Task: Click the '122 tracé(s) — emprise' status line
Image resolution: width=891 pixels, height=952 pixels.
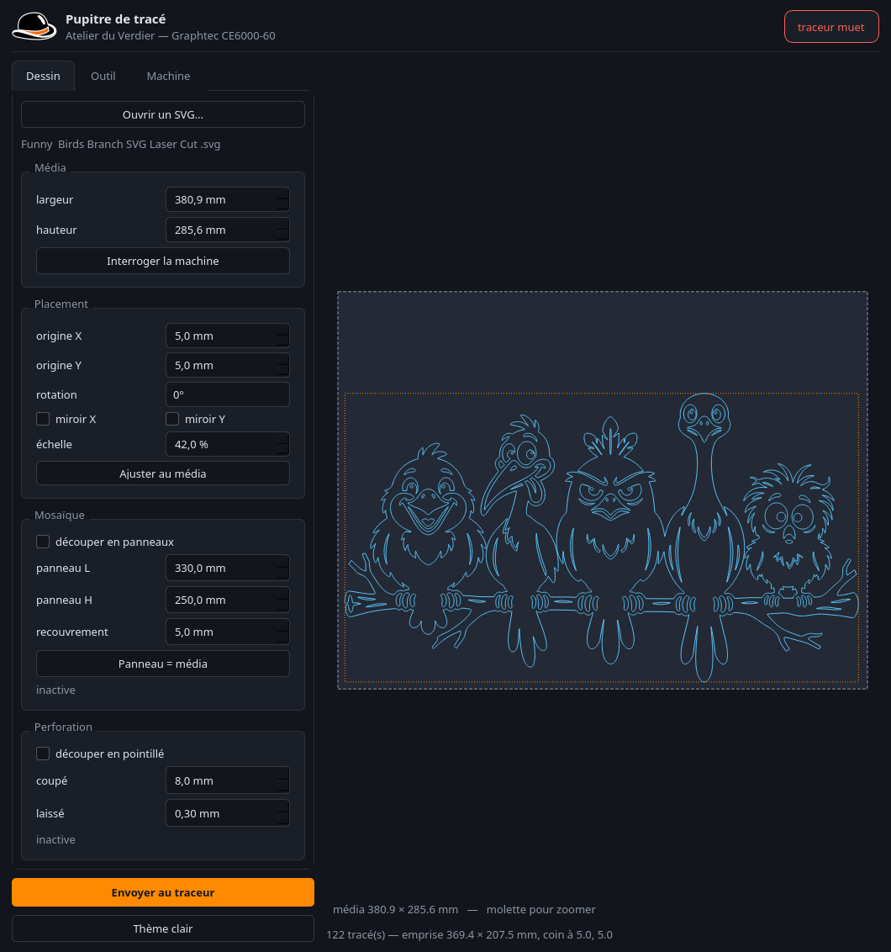Action: coord(469,935)
